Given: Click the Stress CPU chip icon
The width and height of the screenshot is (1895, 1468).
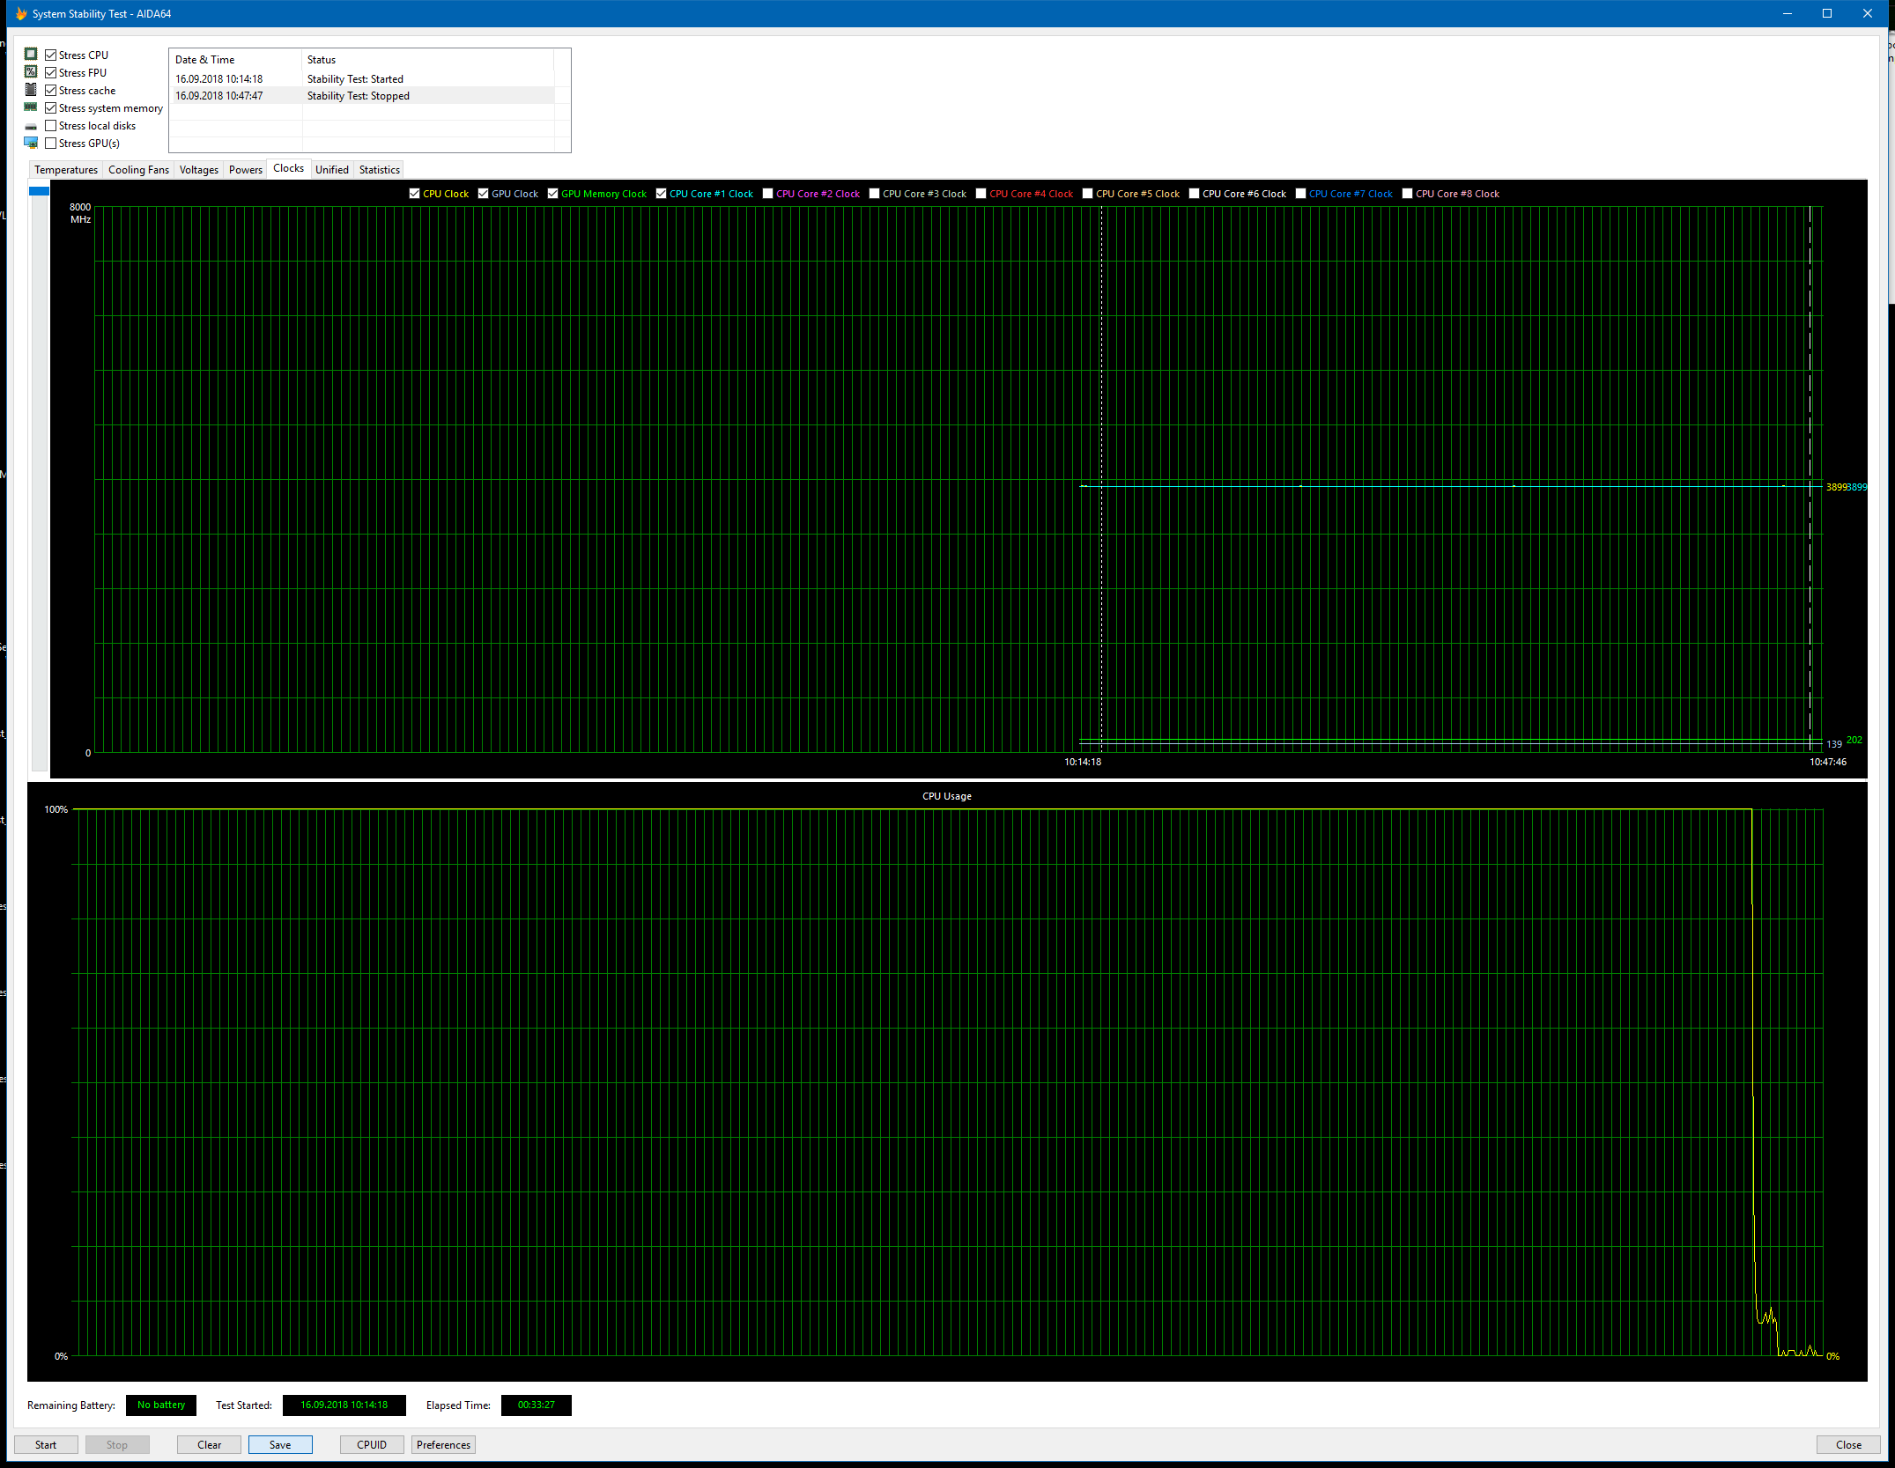Looking at the screenshot, I should 31,55.
